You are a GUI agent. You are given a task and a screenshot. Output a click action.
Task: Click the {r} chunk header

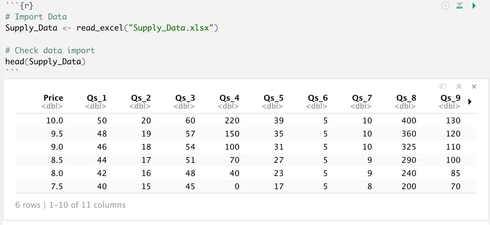click(x=26, y=6)
